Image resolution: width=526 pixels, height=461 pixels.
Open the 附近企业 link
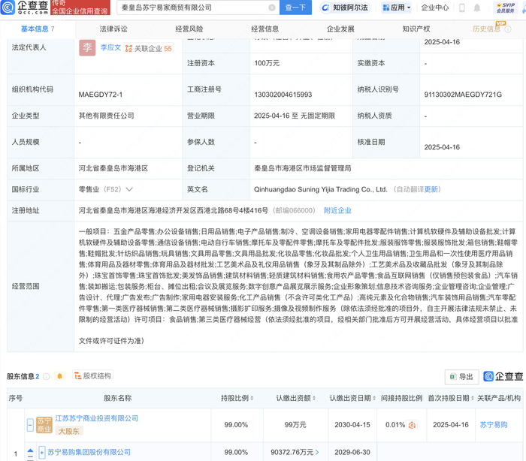click(x=337, y=211)
